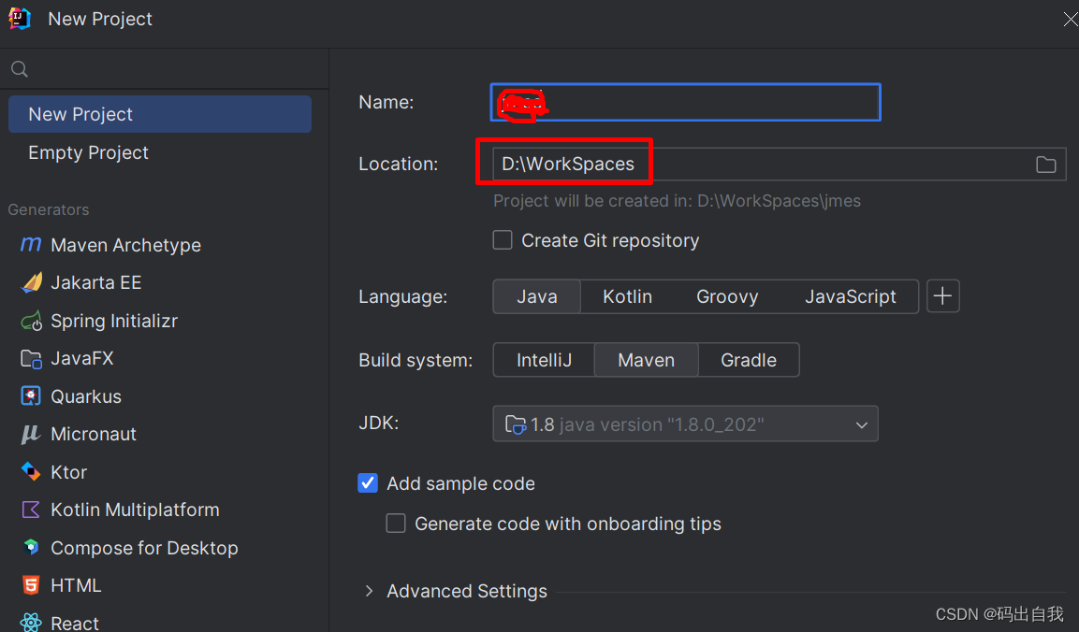This screenshot has width=1079, height=632.
Task: Click the Micronaut label
Action: tap(94, 434)
